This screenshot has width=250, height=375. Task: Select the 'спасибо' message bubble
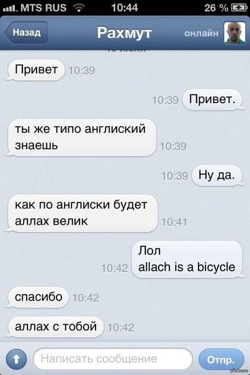pyautogui.click(x=38, y=297)
